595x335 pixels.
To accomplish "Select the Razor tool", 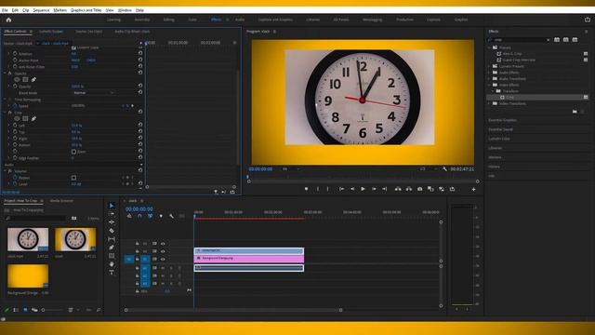I will (x=112, y=231).
